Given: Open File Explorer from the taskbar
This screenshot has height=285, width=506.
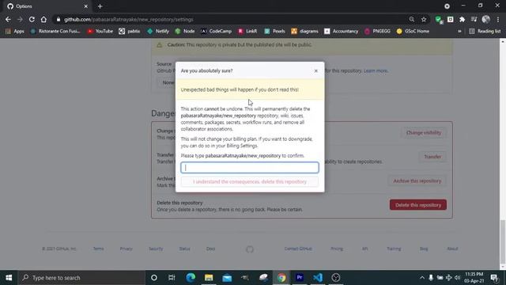Looking at the screenshot, I should pyautogui.click(x=209, y=278).
